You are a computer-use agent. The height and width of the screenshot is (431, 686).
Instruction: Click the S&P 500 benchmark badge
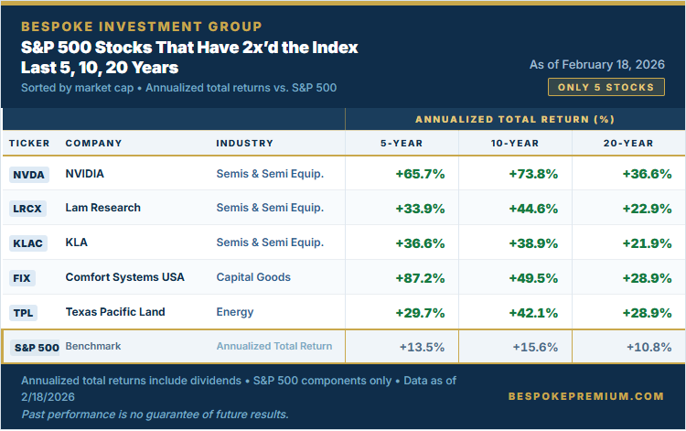click(36, 348)
